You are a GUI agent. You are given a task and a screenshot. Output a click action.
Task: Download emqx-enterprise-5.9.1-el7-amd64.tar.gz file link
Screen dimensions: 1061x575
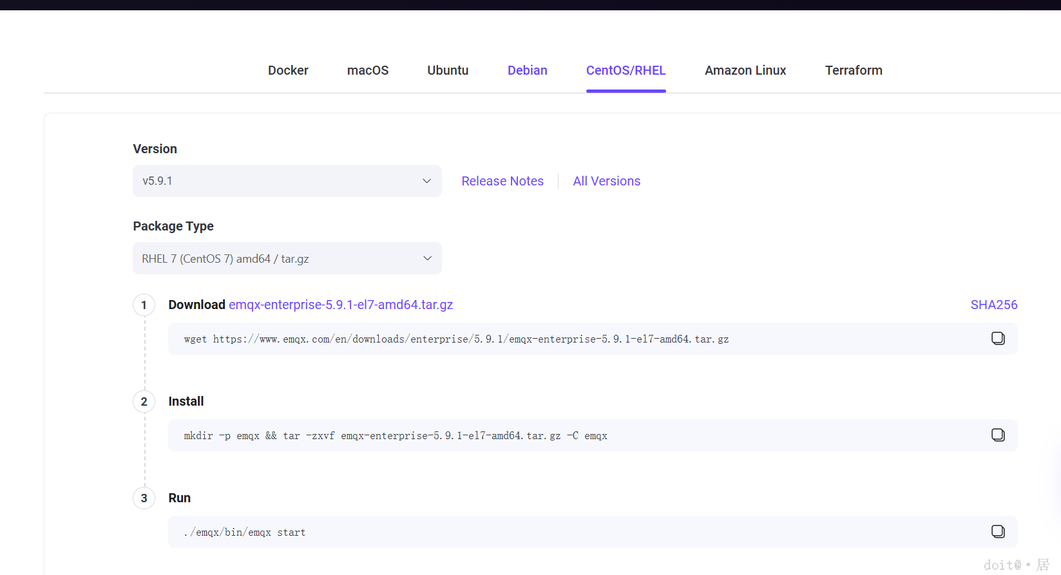point(341,305)
